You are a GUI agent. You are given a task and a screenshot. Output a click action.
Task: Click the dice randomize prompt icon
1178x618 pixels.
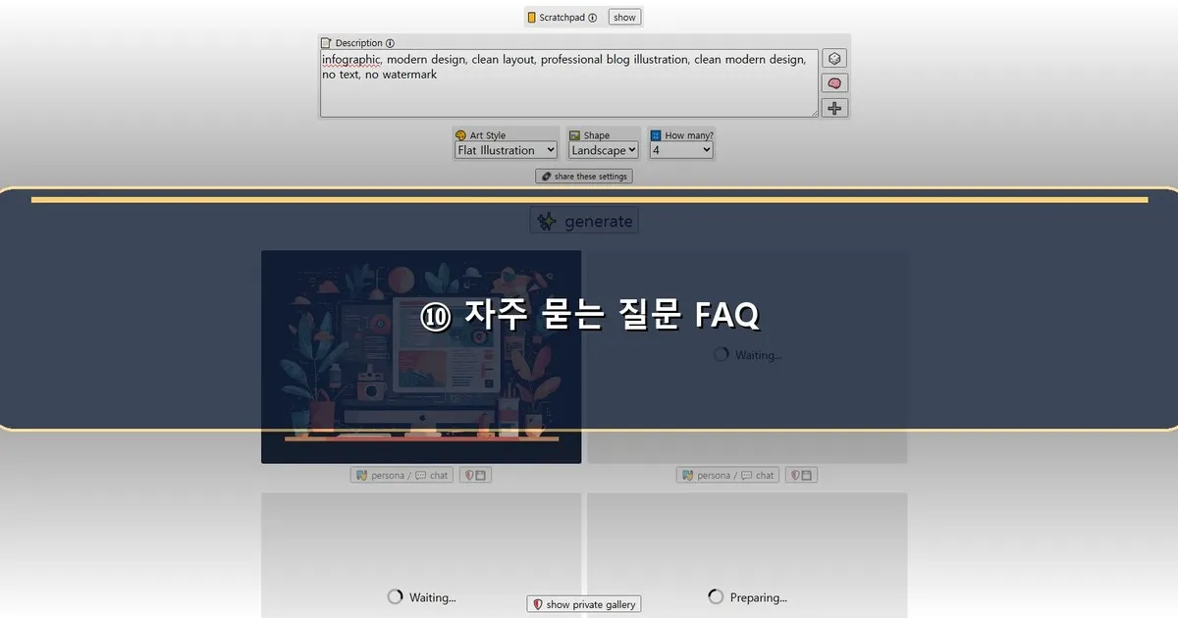[x=834, y=59]
